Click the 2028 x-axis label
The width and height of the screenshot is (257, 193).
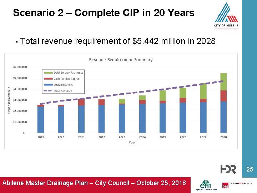click(223, 137)
